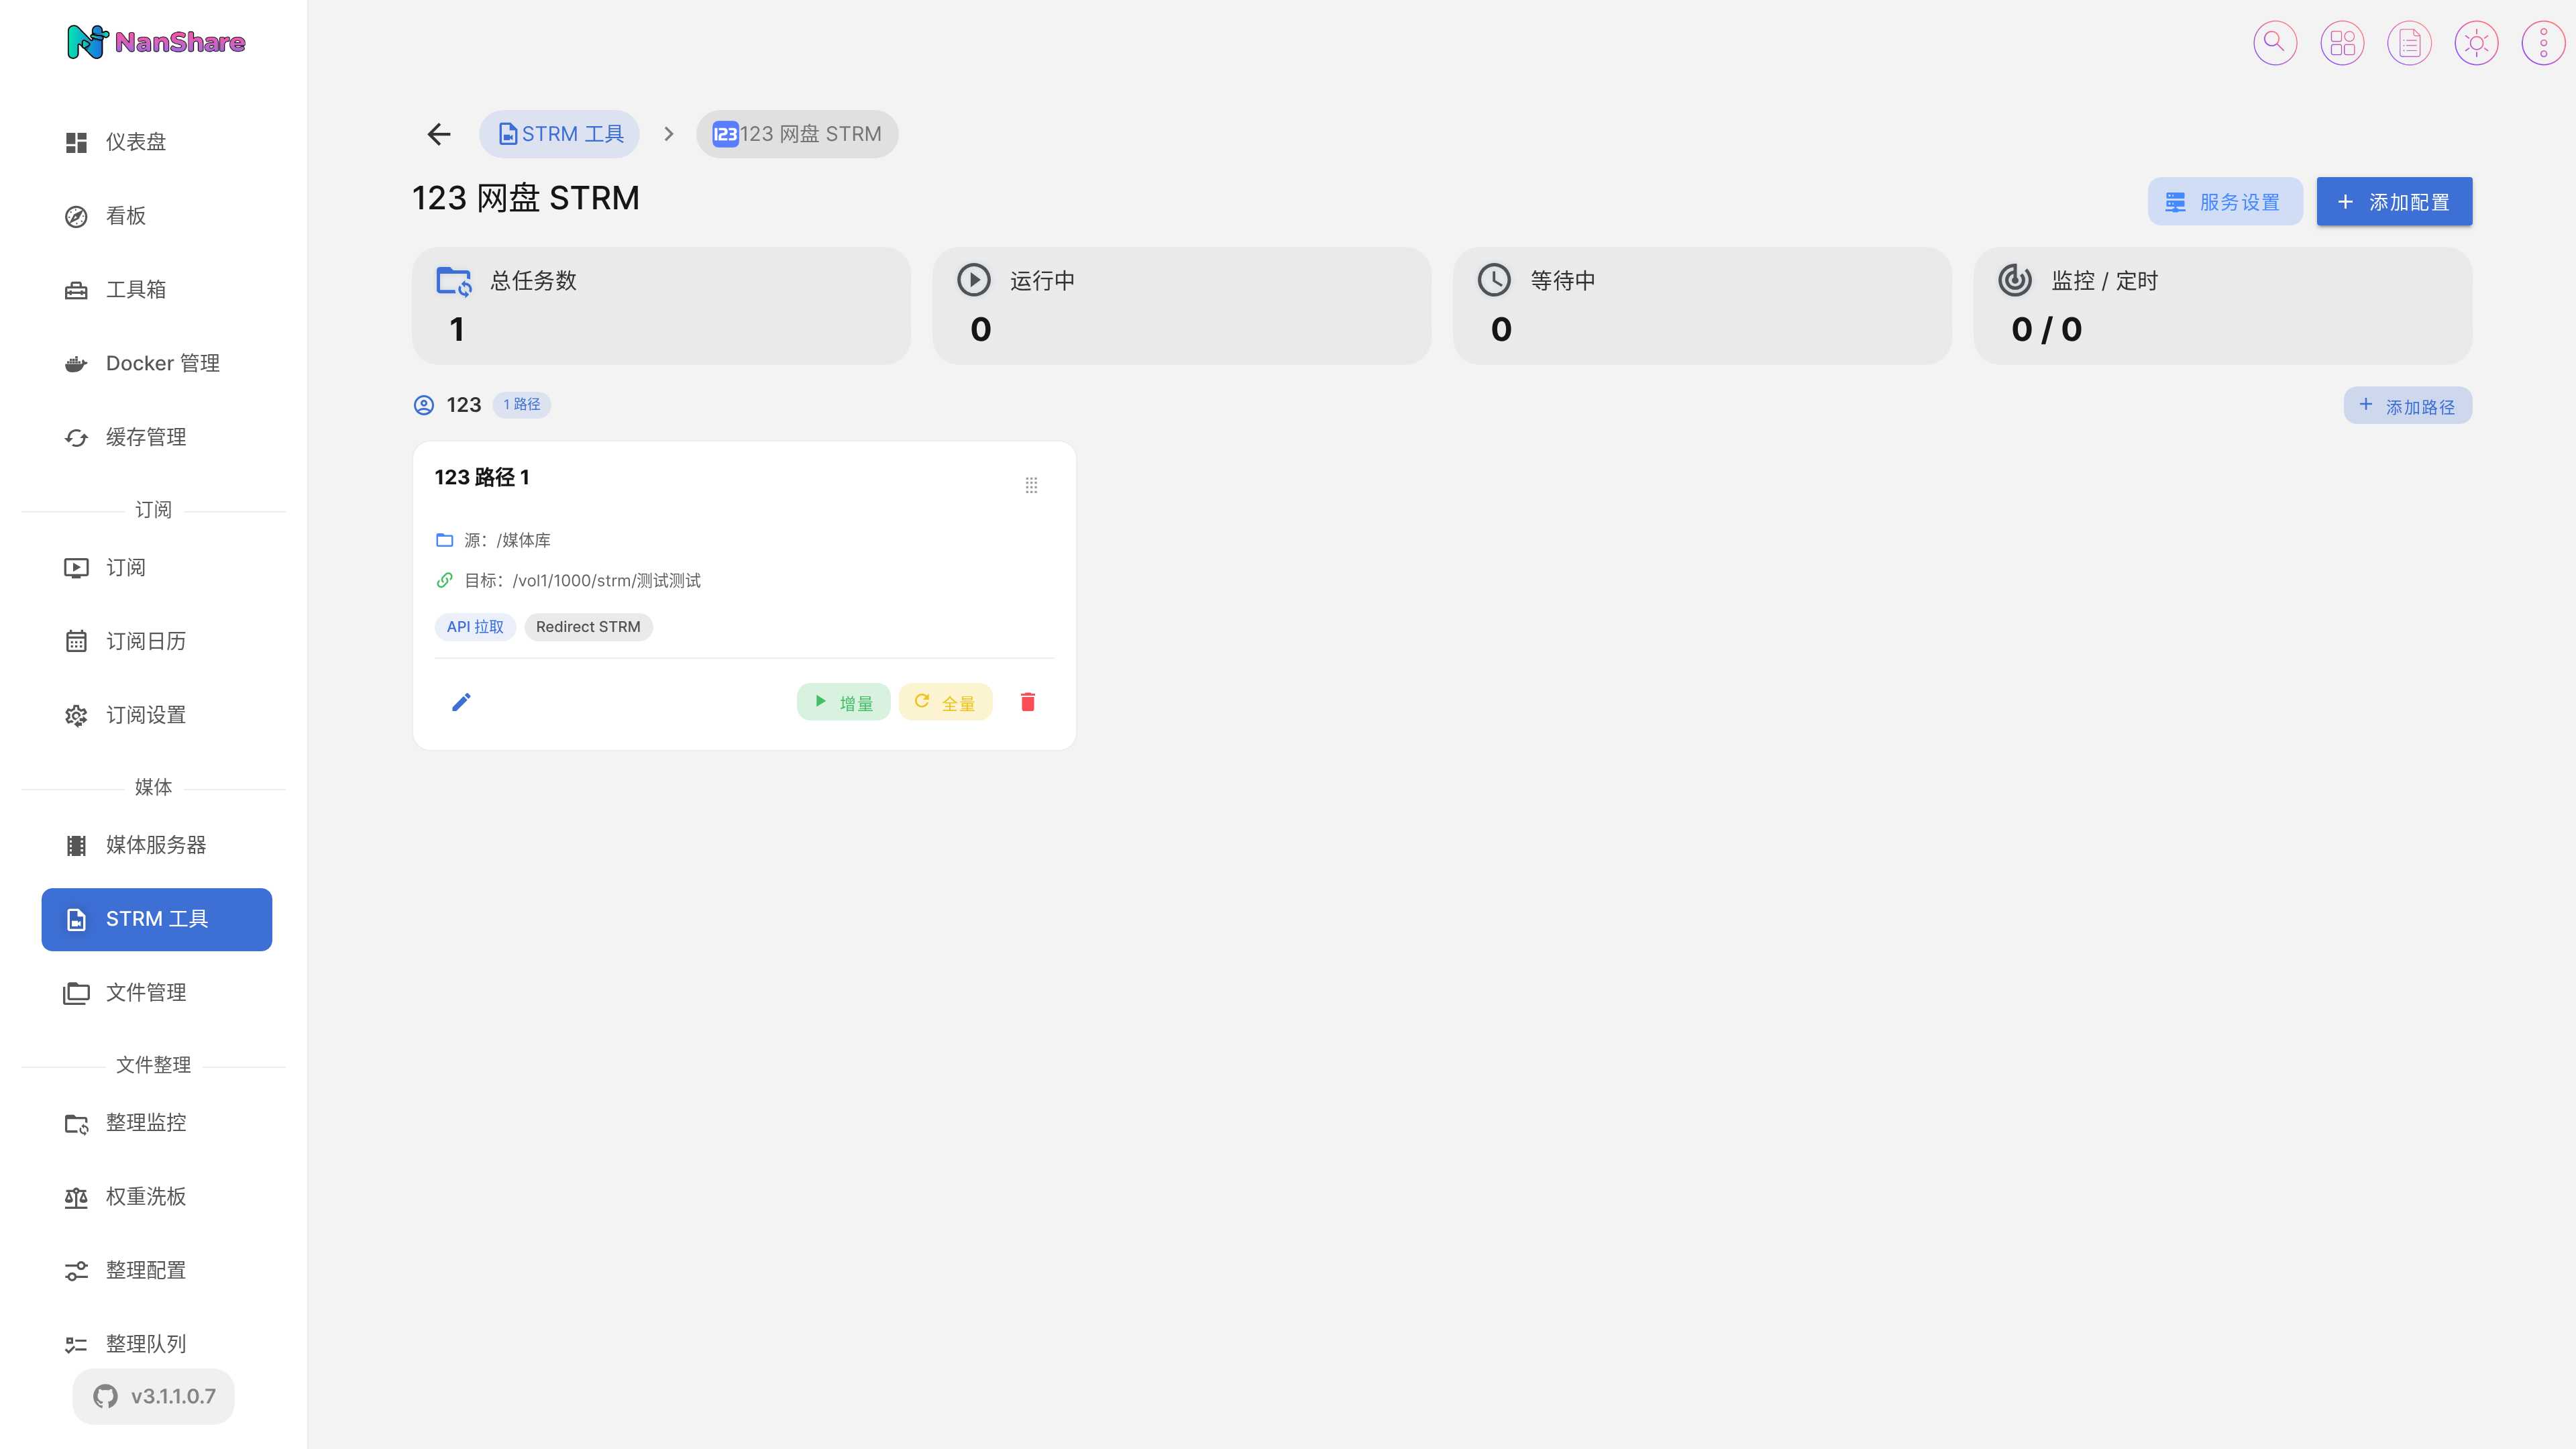Run the 增量 incremental task
This screenshot has height=1449, width=2576.
coord(843,702)
